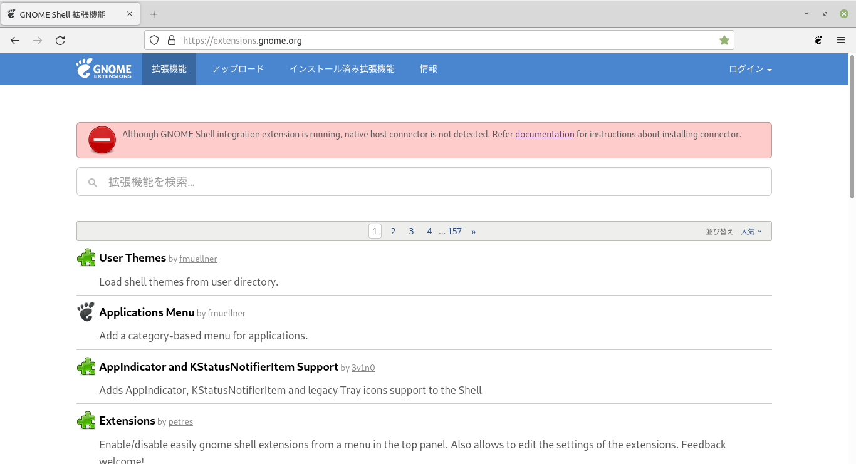Screen dimensions: 856x464
Task: Focus the 拡張機能を検索 search field
Action: pos(424,182)
